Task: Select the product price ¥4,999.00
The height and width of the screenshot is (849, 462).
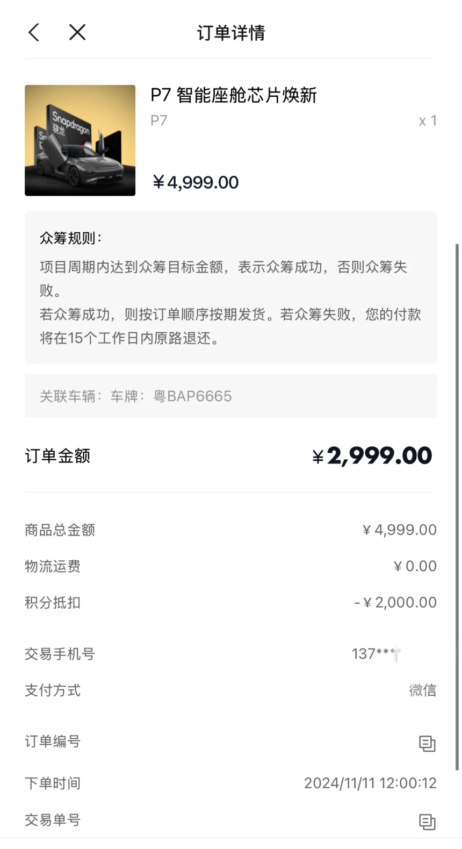Action: point(196,182)
